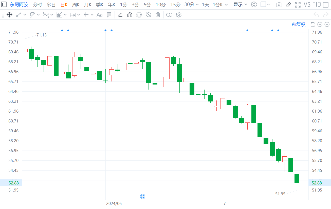Select the 日K daily candlestick tab

click(x=64, y=5)
